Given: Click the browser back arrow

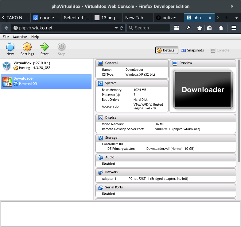Looking at the screenshot, I should pos(6,28).
